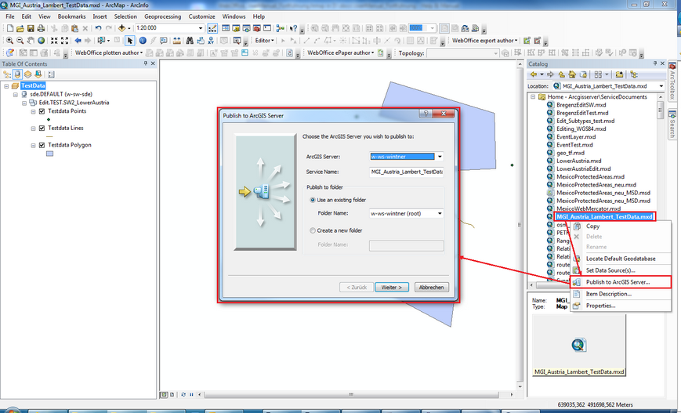Image resolution: width=681 pixels, height=413 pixels.
Task: Click the Weiter > button
Action: (x=392, y=288)
